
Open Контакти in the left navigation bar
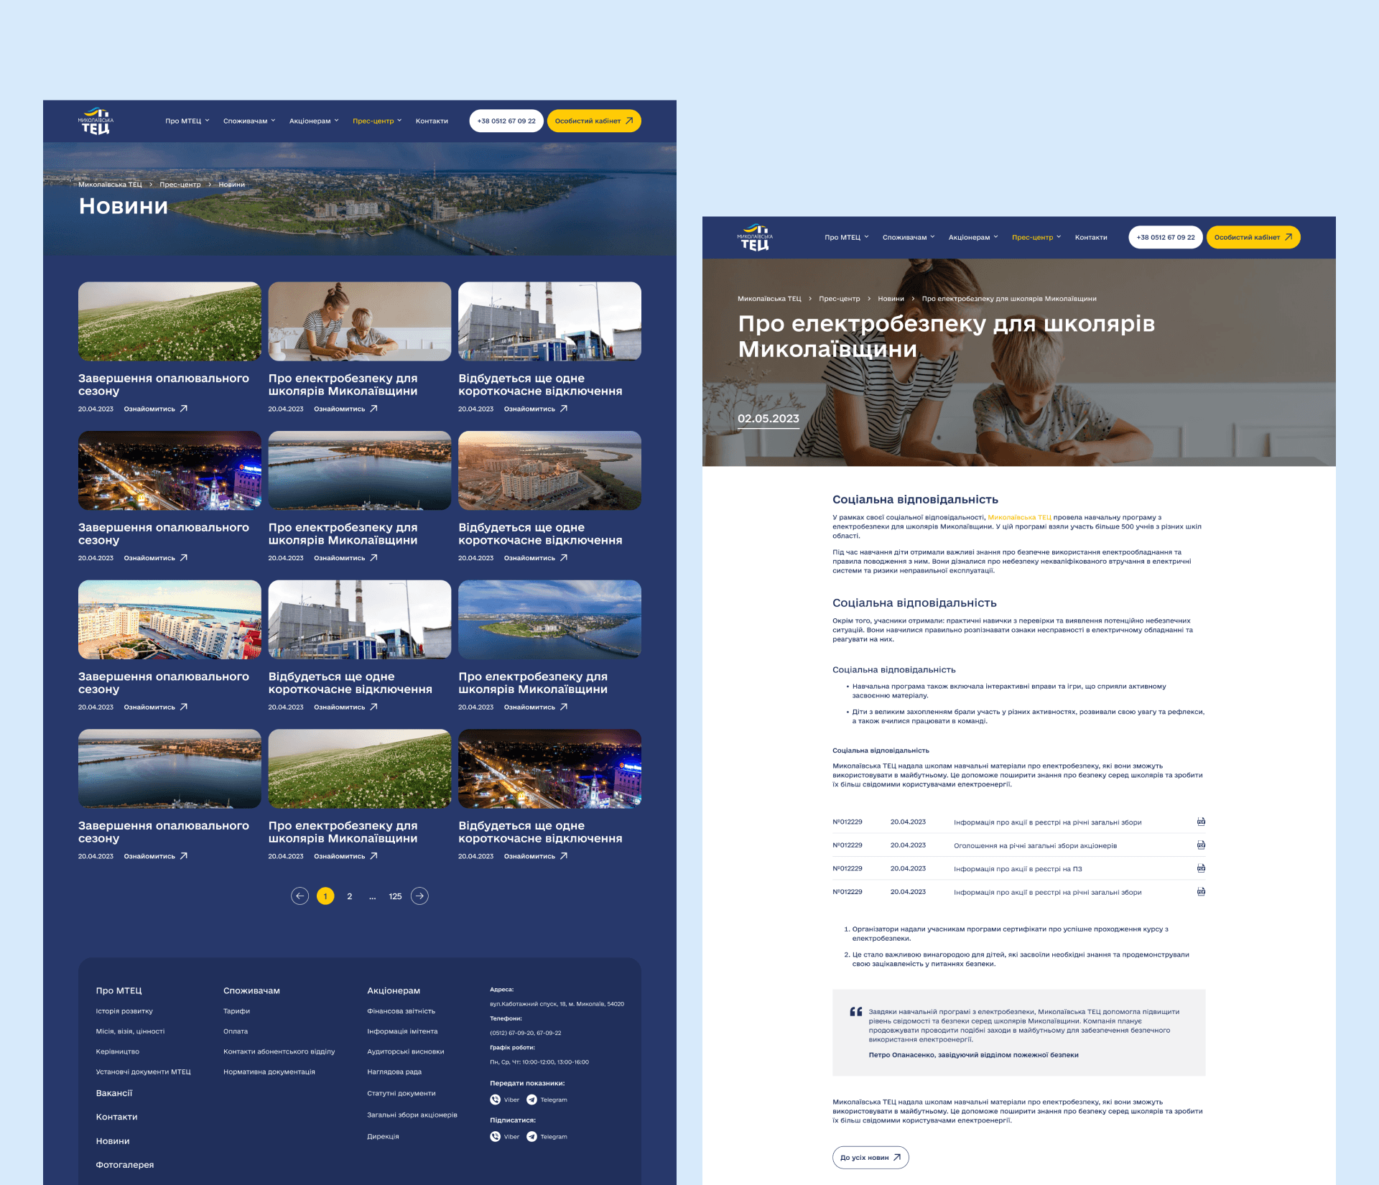(x=432, y=121)
